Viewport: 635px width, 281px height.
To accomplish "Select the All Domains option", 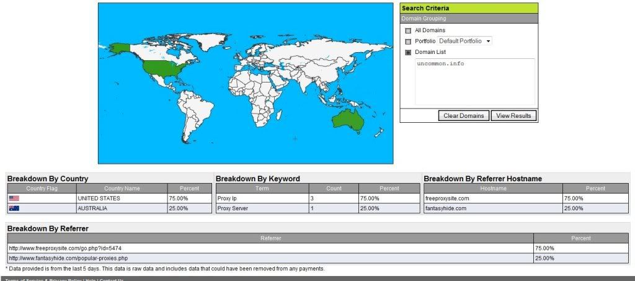I will 408,30.
